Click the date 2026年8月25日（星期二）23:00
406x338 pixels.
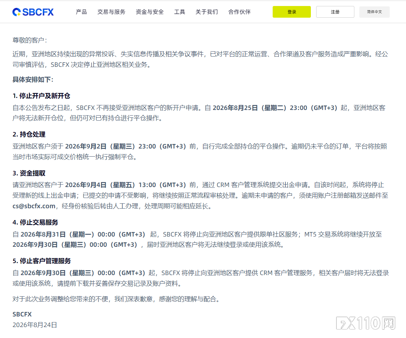[x=260, y=108]
